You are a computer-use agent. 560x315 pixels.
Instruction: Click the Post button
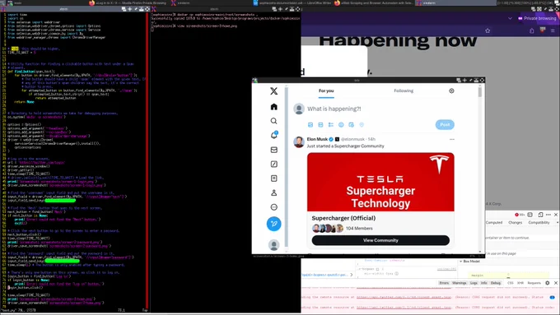click(x=445, y=124)
